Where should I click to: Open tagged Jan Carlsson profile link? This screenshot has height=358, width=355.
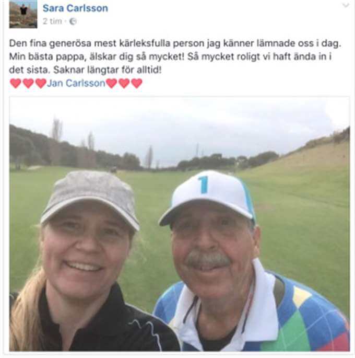tap(76, 83)
